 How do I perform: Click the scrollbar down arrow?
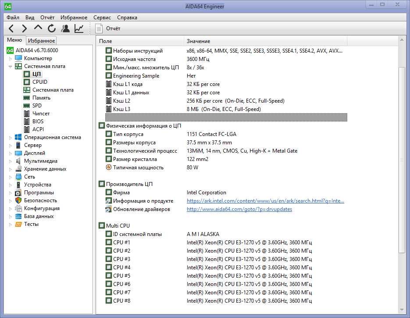402,310
